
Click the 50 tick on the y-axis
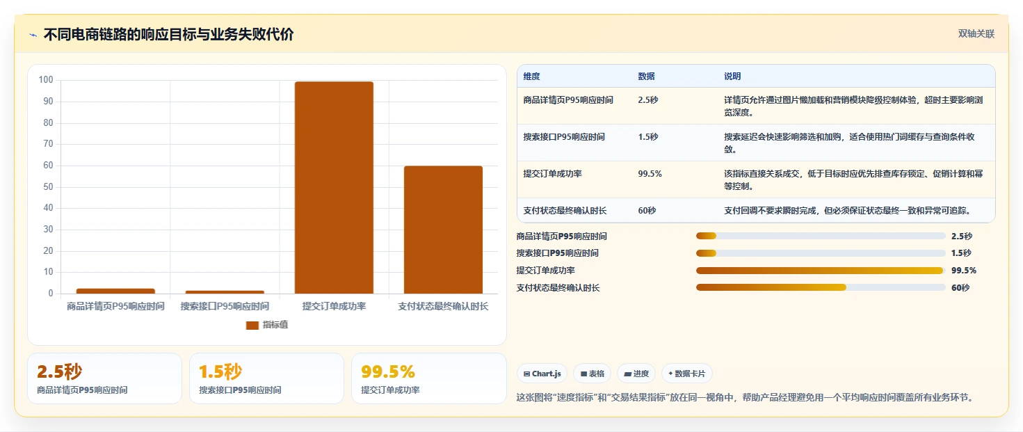(x=48, y=187)
